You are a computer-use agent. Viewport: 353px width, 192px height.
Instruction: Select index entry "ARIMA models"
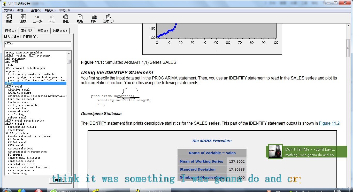tap(15, 124)
